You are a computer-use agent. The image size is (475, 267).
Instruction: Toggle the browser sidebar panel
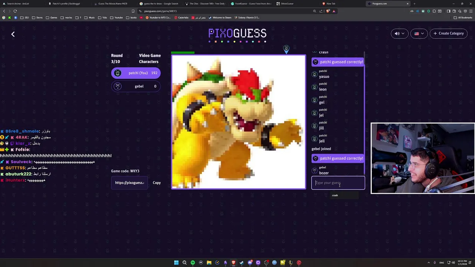pos(448,11)
